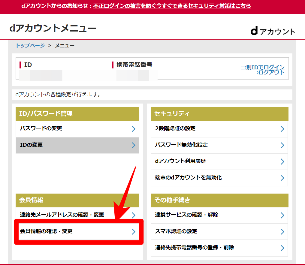Click the dアカウント logo
Screen dimensions: 305x265
coord(273,31)
